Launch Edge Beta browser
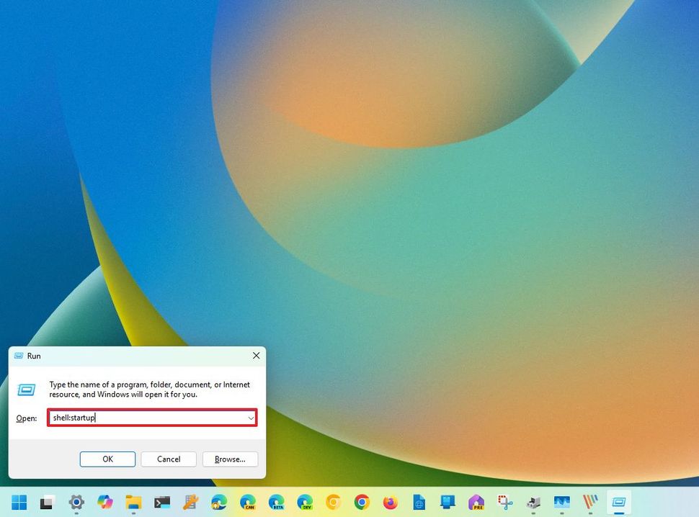This screenshot has height=517, width=699. (x=276, y=502)
